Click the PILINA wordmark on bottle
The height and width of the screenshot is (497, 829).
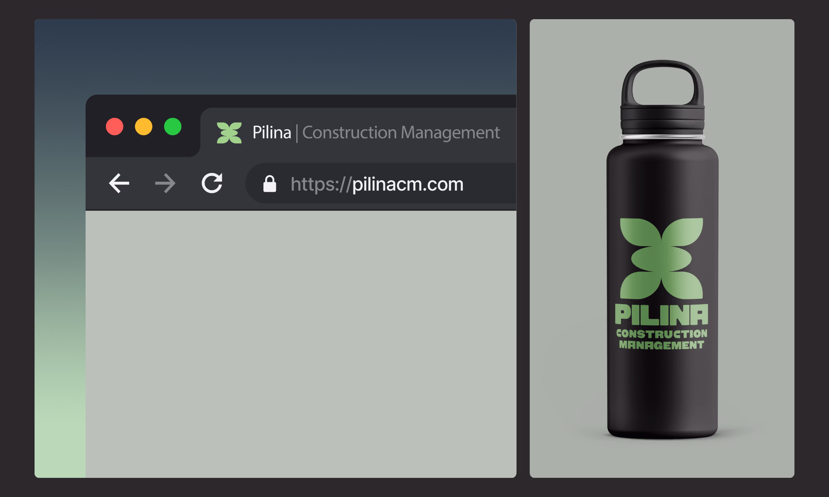click(661, 314)
